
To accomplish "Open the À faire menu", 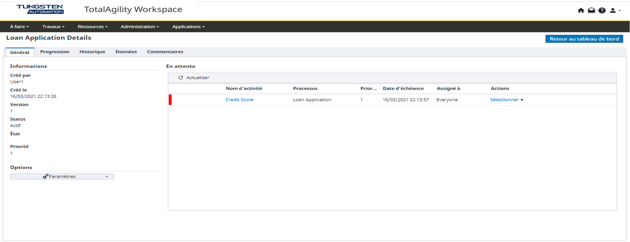I will (x=19, y=27).
